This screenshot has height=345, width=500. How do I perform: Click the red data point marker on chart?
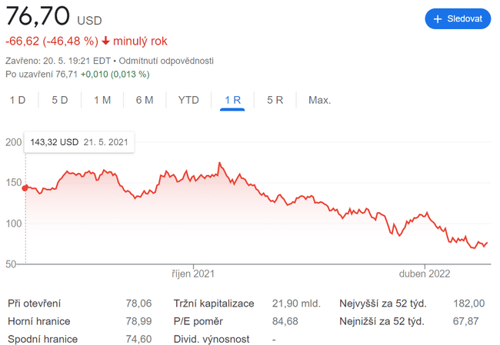(25, 187)
